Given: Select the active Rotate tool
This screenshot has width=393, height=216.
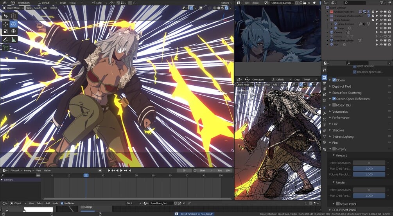Looking at the screenshot, I should pyautogui.click(x=14, y=24).
